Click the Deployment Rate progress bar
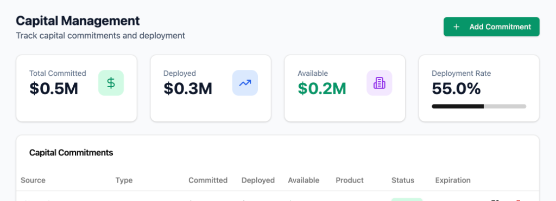 tap(479, 106)
